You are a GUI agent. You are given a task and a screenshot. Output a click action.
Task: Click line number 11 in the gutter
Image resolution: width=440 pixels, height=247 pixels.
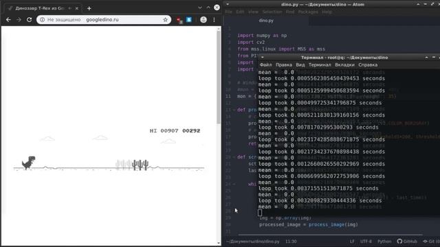[x=228, y=96]
